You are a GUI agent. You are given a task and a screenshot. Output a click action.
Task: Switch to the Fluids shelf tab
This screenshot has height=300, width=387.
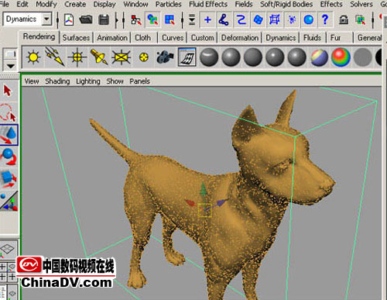click(x=312, y=38)
